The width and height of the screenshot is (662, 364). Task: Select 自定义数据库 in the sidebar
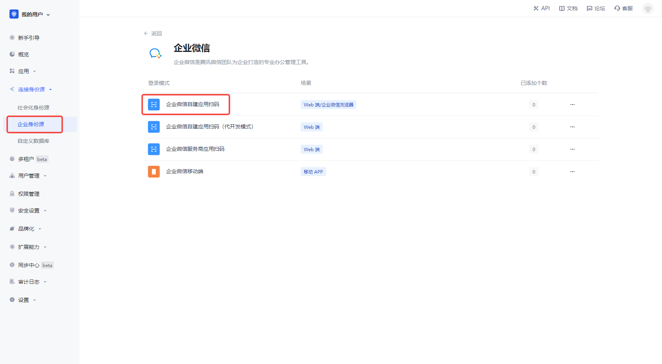[33, 141]
